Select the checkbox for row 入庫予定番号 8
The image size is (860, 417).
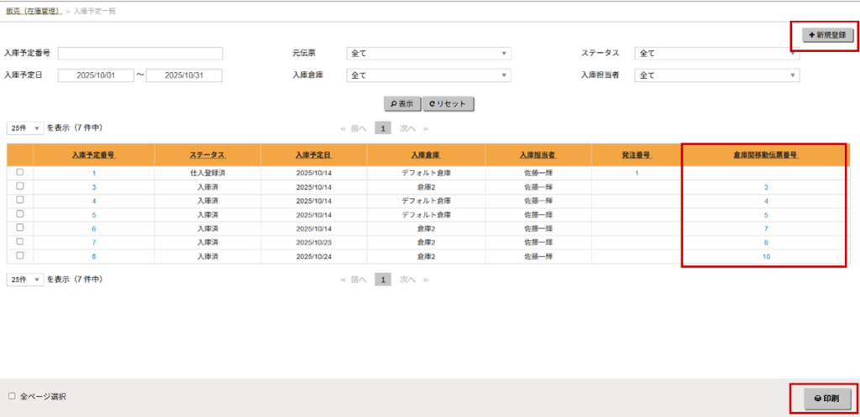click(20, 255)
